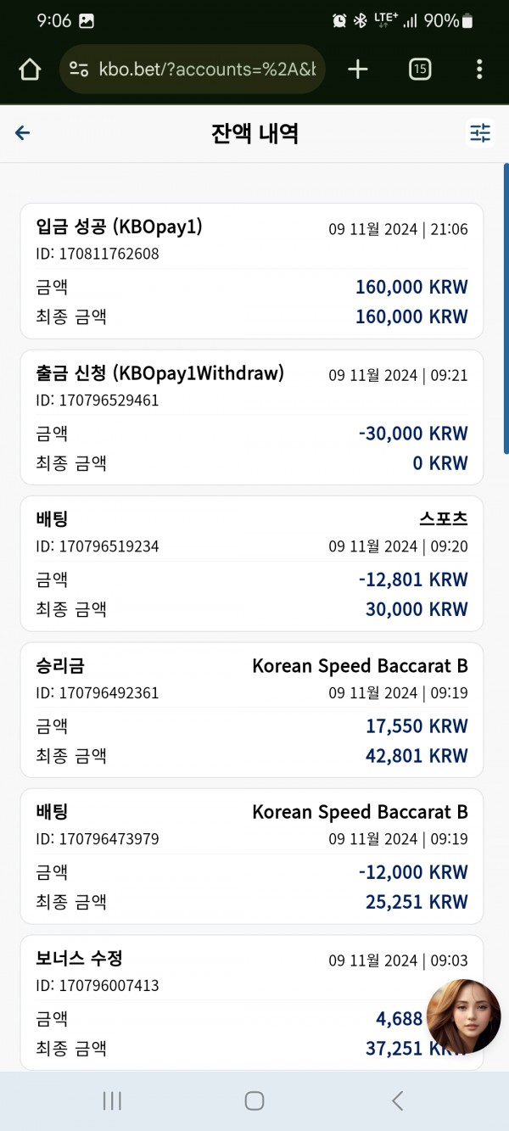
Task: Open the 승리금 Korean Speed Baccarat B entry
Action: point(252,710)
